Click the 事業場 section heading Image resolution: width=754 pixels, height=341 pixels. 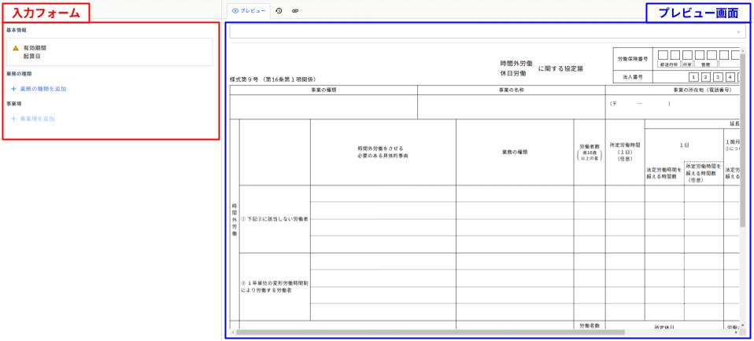14,103
